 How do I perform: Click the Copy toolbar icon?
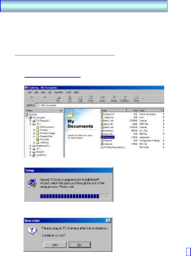(x=80, y=99)
